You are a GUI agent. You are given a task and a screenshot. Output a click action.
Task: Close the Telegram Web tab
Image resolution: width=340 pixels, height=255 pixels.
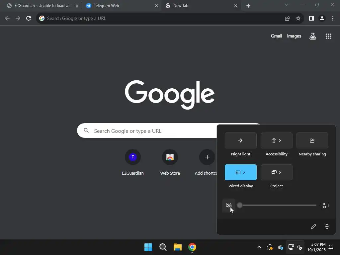pyautogui.click(x=156, y=6)
